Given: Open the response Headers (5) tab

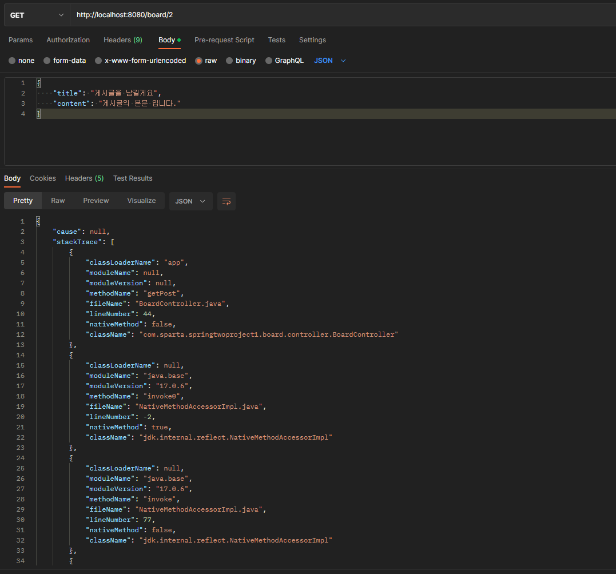Looking at the screenshot, I should point(84,178).
